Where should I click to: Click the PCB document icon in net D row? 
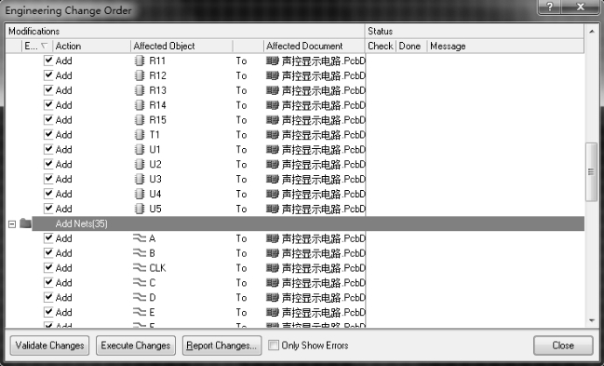point(273,297)
